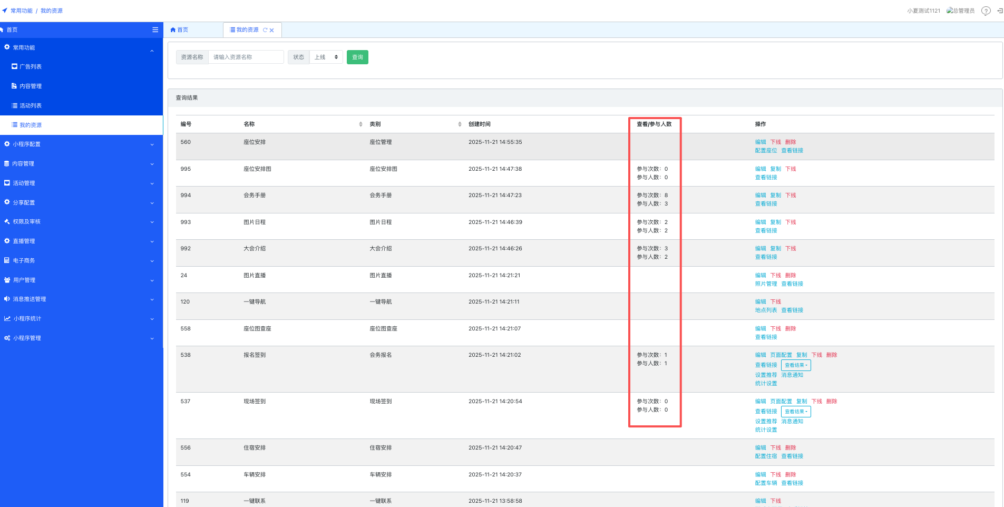The height and width of the screenshot is (507, 1004).
Task: Click the navigation arrow icon in the breadcrumb
Action: click(5, 11)
